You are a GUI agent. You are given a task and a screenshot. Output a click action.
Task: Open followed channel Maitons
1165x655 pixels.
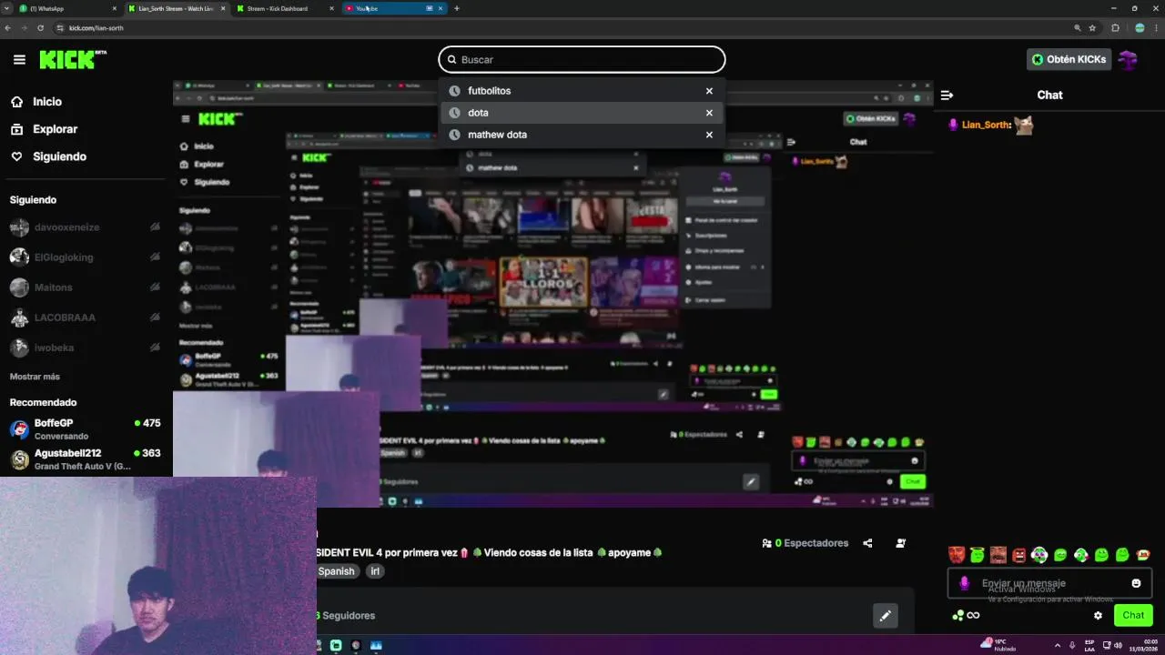point(85,287)
